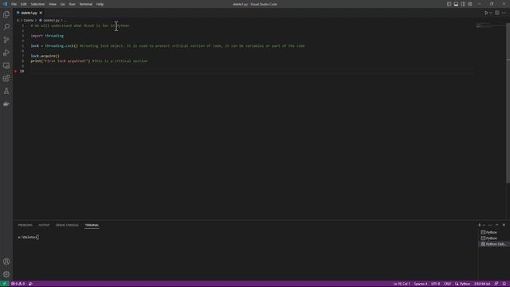Show errors and warnings count in status bar

[18, 284]
